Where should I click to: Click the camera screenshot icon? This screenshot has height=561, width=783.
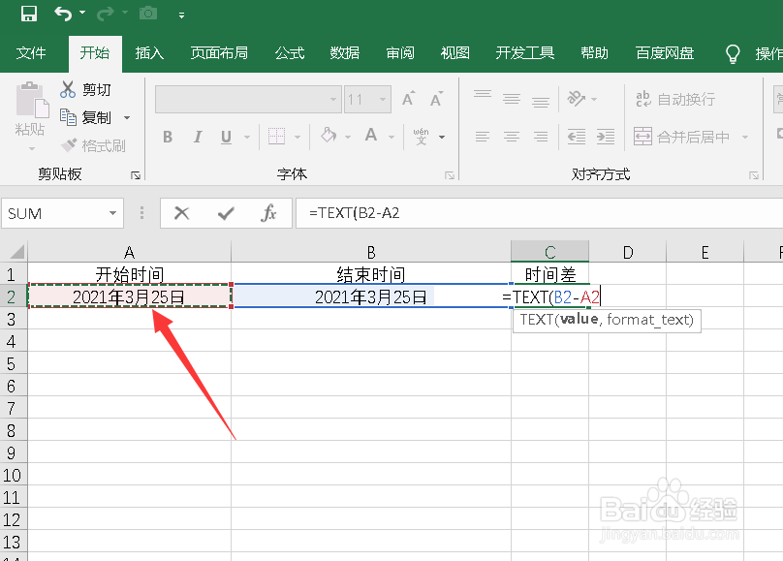click(148, 14)
